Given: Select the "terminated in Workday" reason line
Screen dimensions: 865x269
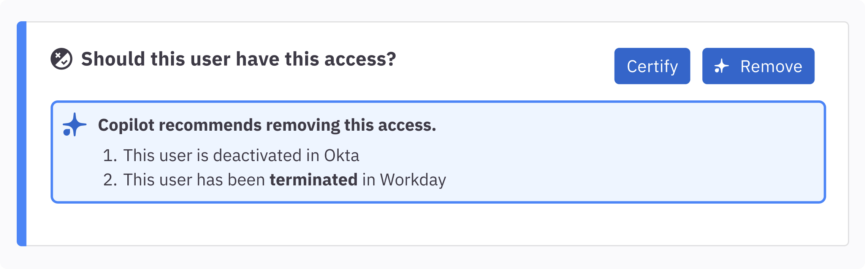Looking at the screenshot, I should pos(284,180).
